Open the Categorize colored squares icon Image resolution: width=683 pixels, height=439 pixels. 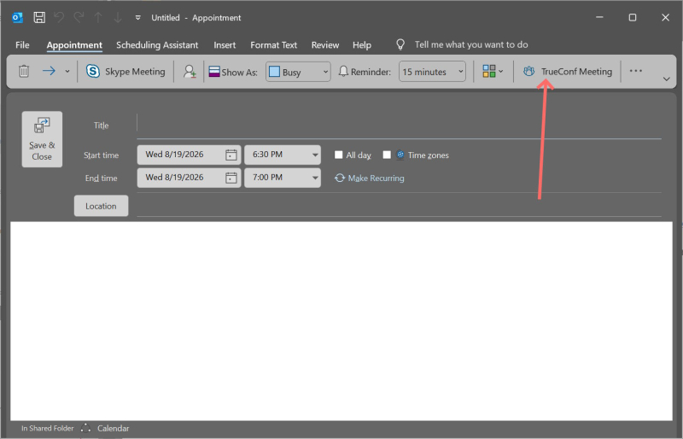pyautogui.click(x=493, y=71)
